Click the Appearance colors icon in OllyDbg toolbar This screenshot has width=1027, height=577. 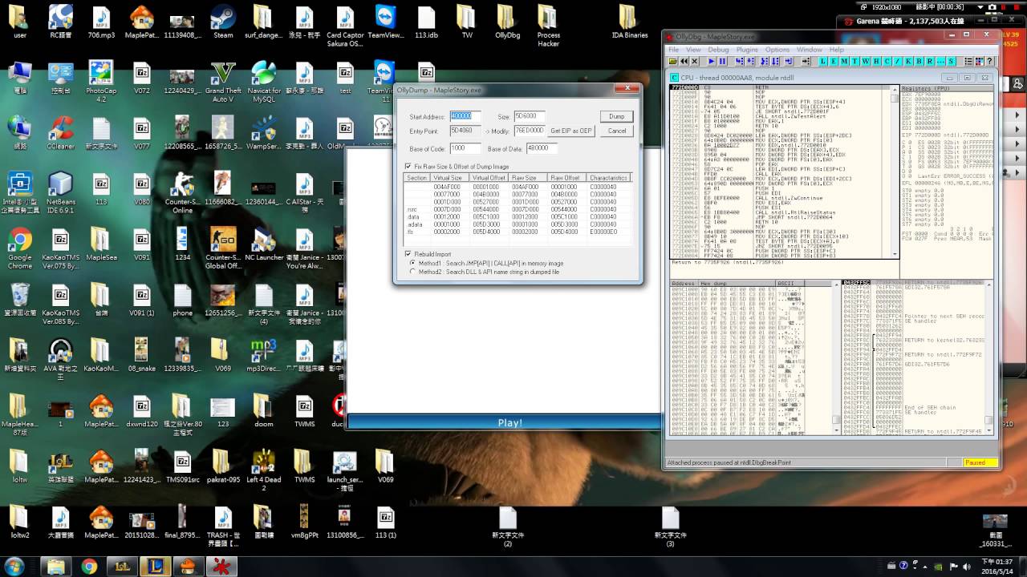[979, 61]
